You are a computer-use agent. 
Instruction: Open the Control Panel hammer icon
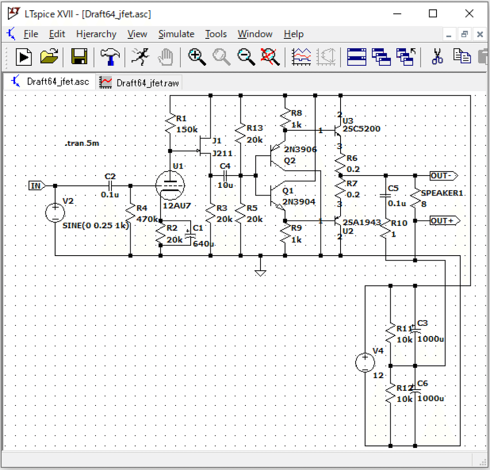[109, 57]
